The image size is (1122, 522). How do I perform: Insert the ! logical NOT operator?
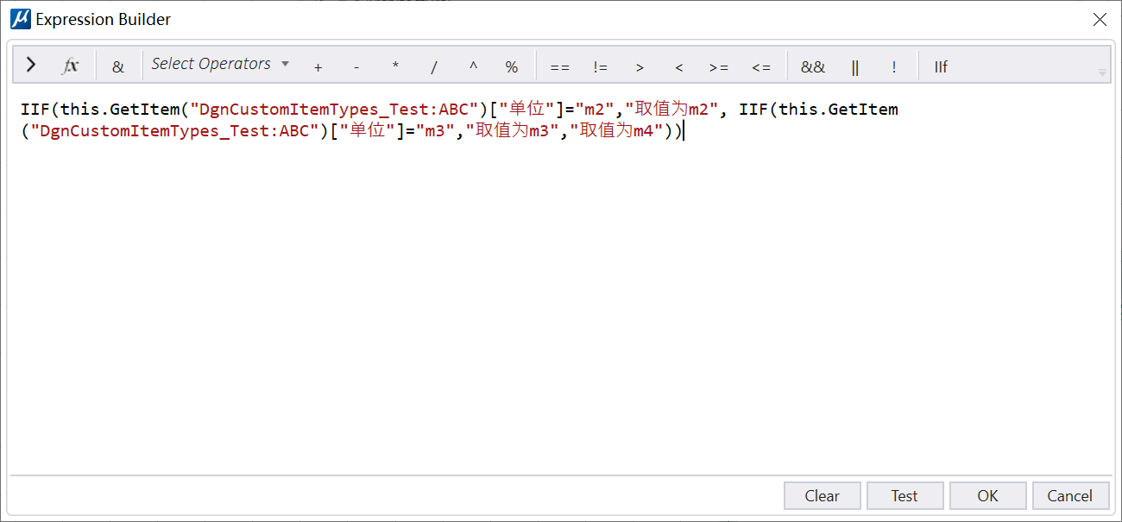pos(894,66)
